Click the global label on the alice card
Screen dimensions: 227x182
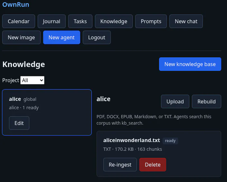click(30, 99)
